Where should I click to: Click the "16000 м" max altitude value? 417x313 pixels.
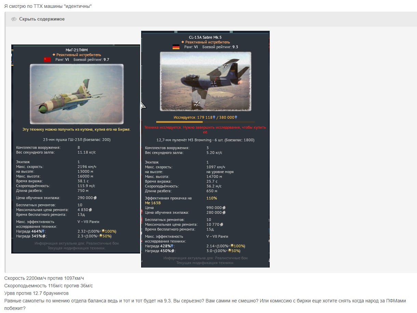(85, 176)
